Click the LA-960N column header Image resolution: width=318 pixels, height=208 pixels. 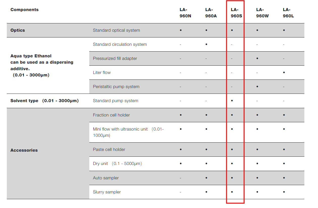point(185,13)
